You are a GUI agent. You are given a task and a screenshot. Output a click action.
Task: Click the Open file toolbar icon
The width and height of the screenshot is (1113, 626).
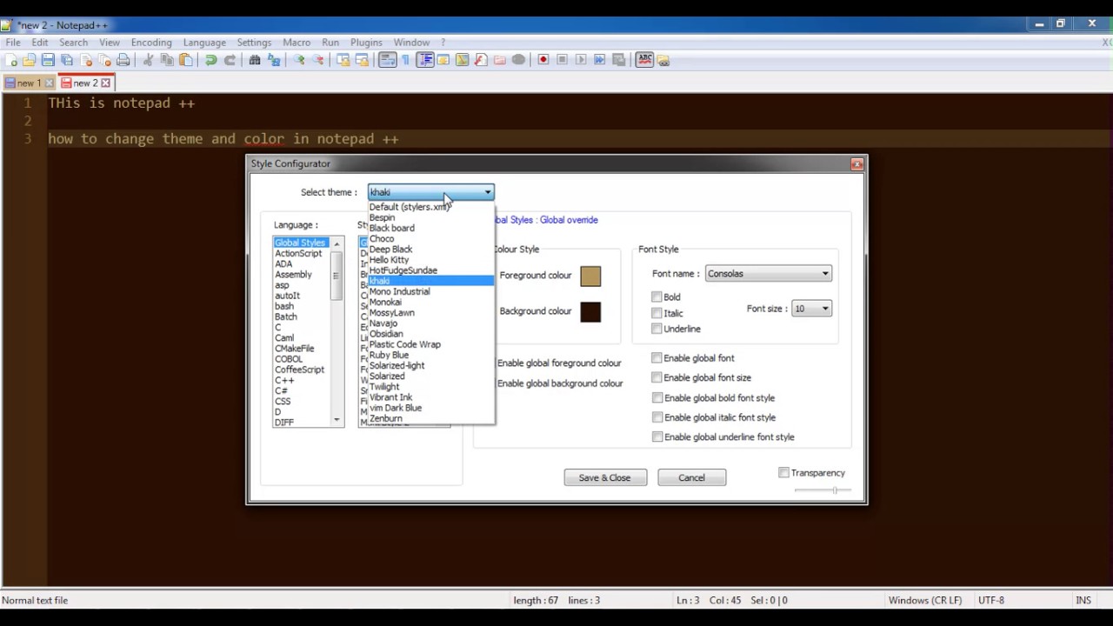click(x=30, y=60)
